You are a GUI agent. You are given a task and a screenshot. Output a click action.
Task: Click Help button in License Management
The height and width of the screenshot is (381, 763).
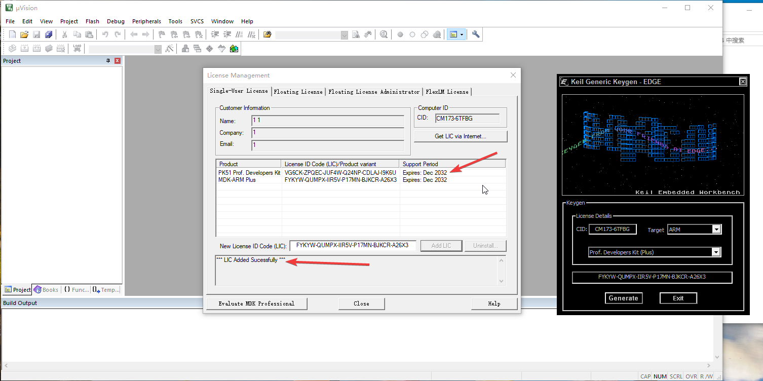[x=494, y=303]
